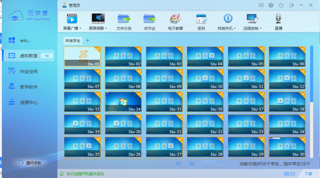The height and width of the screenshot is (178, 320).
Task: Start 直播 live stream microphone icon
Action: [x=278, y=18]
